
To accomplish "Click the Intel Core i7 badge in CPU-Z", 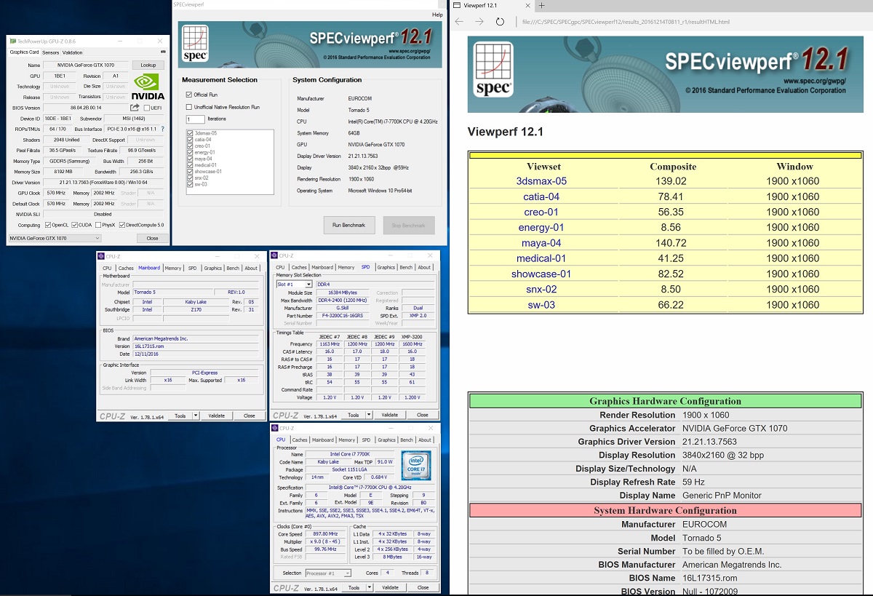I will tap(415, 464).
